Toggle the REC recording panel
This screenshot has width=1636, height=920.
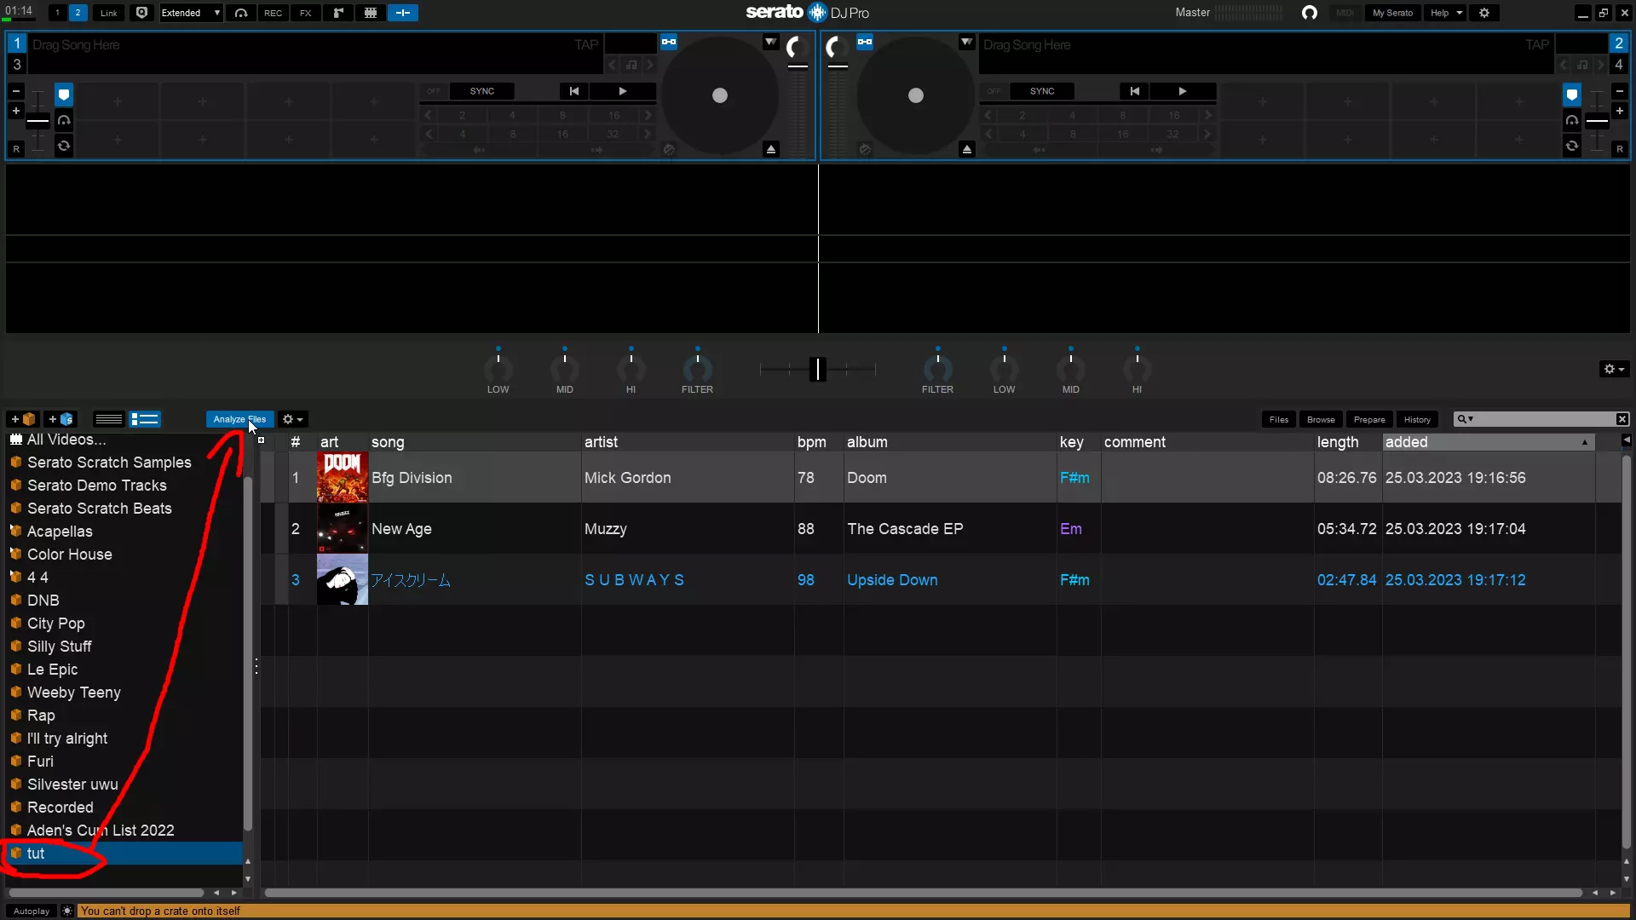(273, 13)
